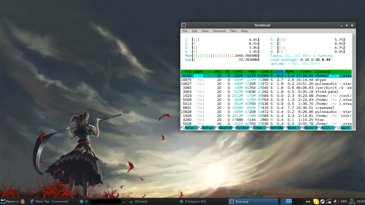Click the logout icon beside Nyoro~n
The height and width of the screenshot is (205, 365).
[23, 202]
